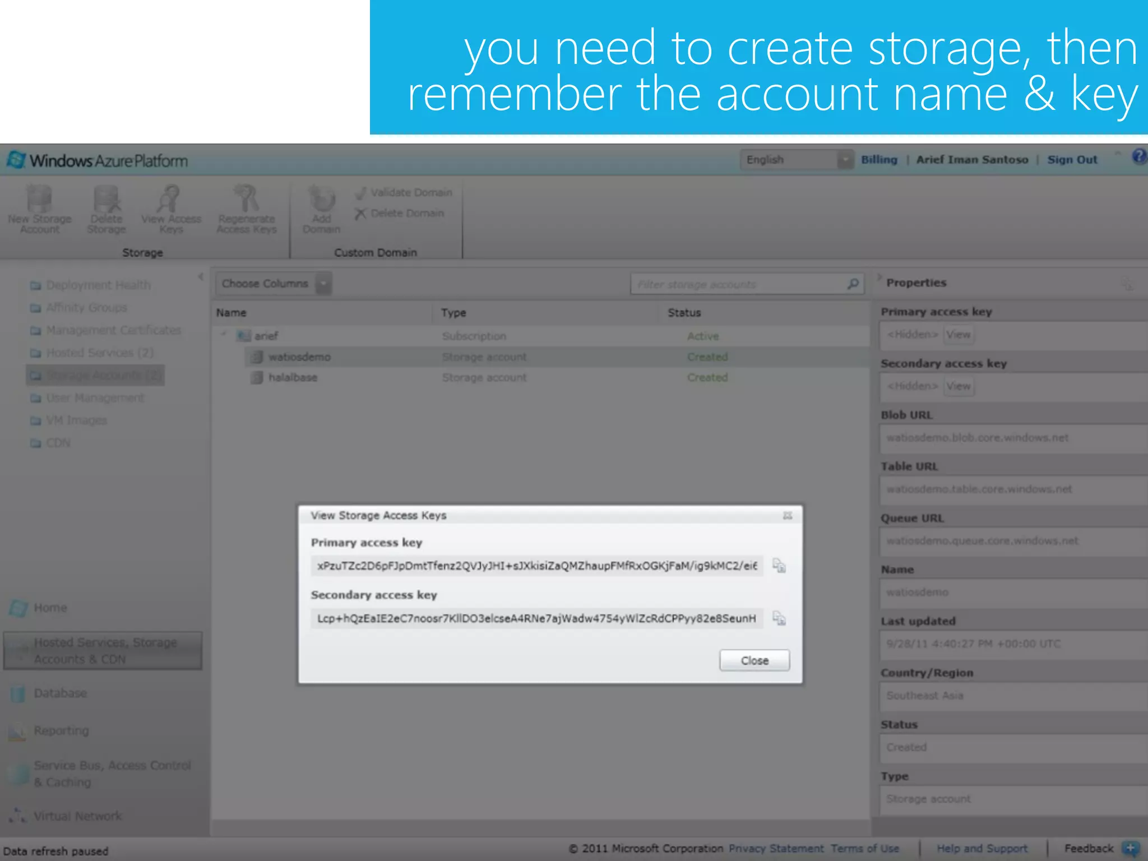Viewport: 1148px width, 861px height.
Task: Close the View Storage Access Keys dialog with the X
Action: point(788,515)
